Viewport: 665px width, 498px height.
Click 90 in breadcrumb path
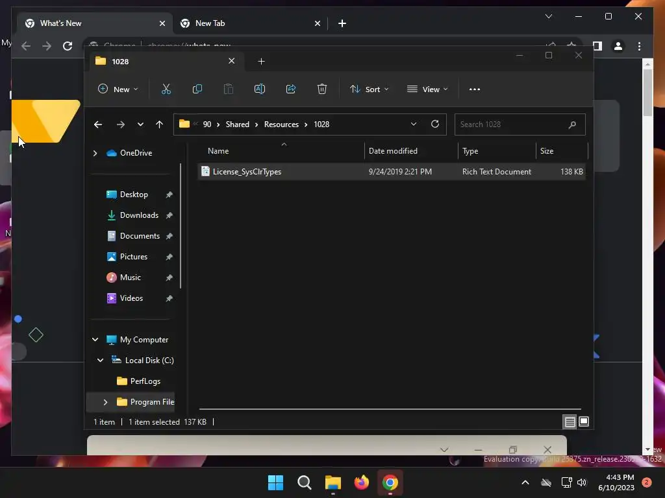click(207, 124)
